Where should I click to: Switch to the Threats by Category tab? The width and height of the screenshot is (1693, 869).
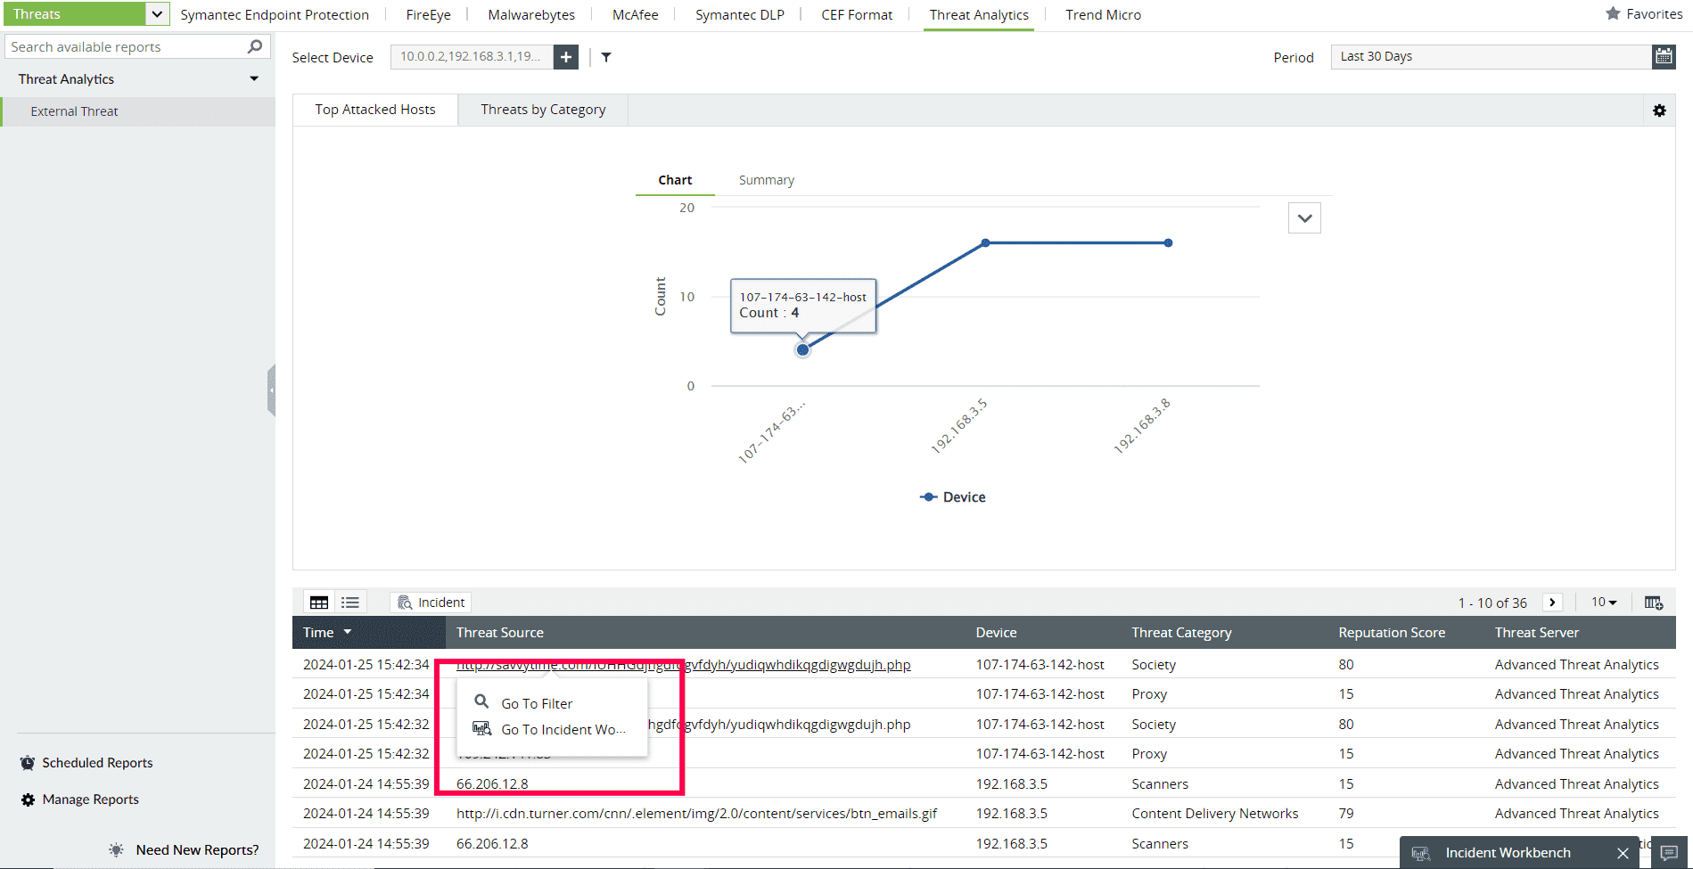pyautogui.click(x=542, y=109)
